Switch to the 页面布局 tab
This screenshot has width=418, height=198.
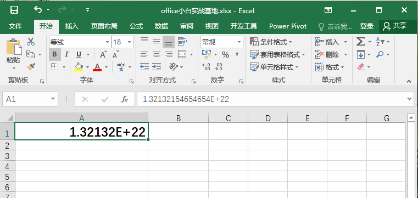click(x=104, y=26)
